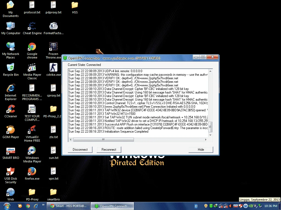Click the 10:36 PM taskbar clock
Screen dimensions: 281x210
271,206
